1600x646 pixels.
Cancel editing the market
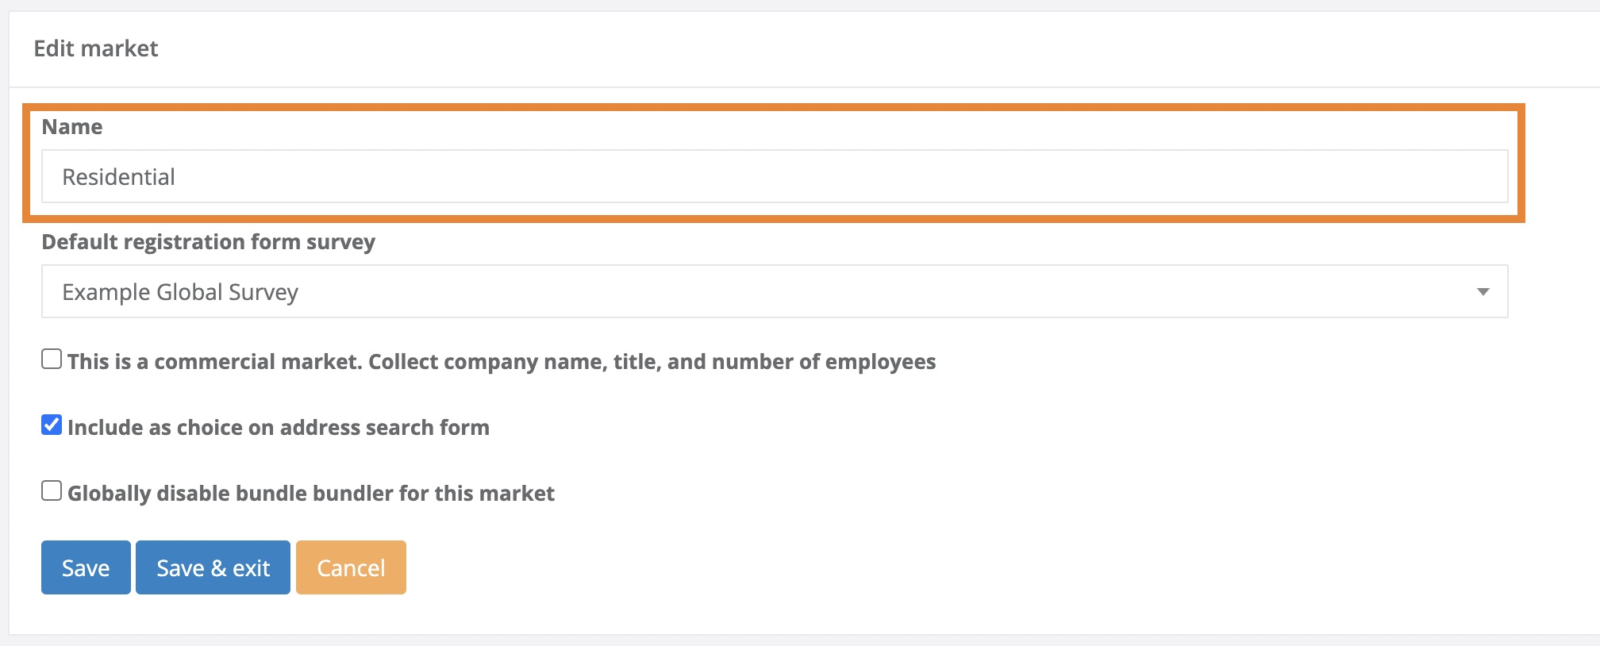tap(351, 567)
